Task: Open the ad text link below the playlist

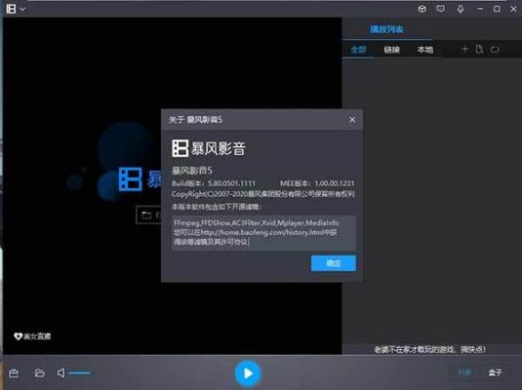Action: 430,349
